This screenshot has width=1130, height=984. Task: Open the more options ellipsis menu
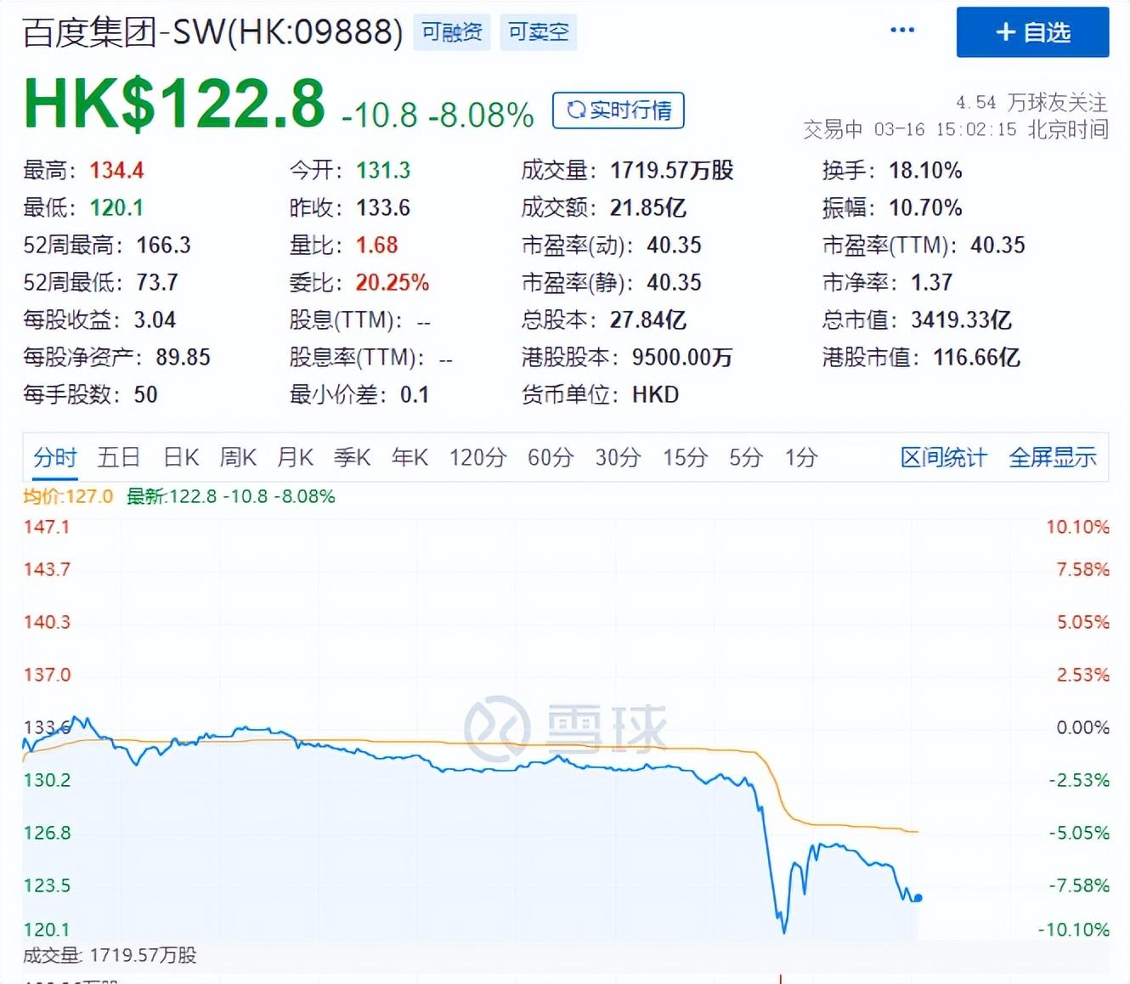click(x=901, y=31)
